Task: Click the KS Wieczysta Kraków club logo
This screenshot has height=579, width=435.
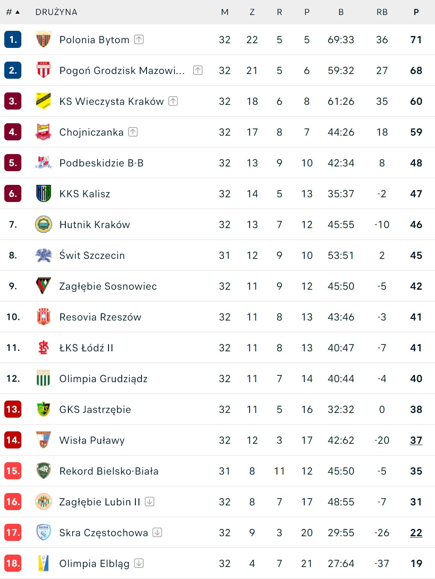Action: [43, 101]
